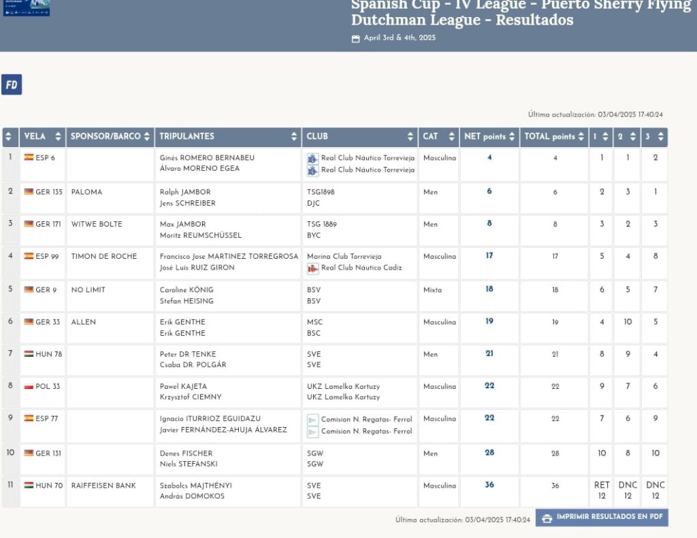Click boat name PALOMA

pyautogui.click(x=86, y=192)
